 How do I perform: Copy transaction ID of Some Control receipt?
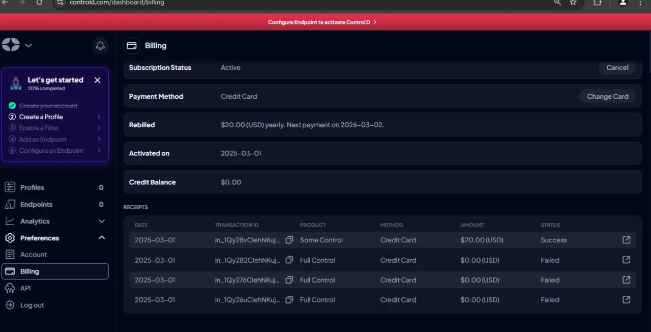click(289, 240)
